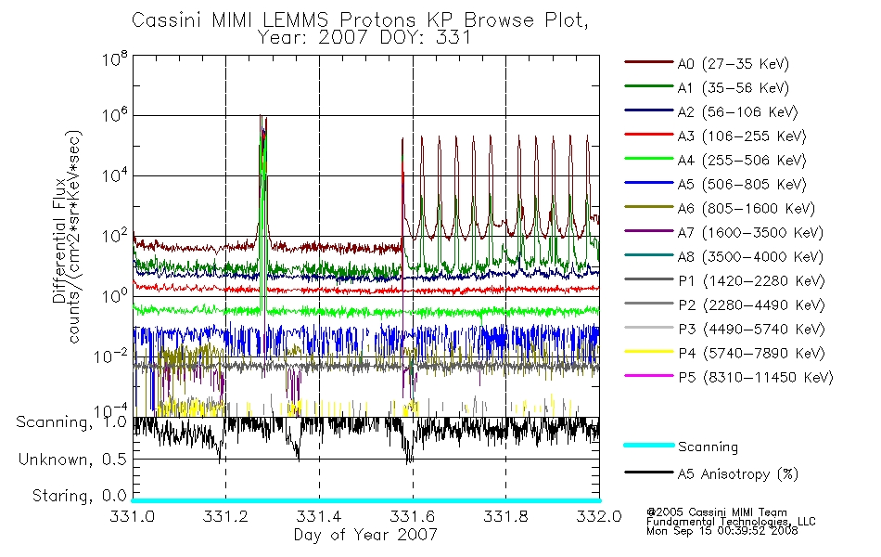Click the 10^2 y-axis tick label
881x557 pixels.
click(115, 236)
